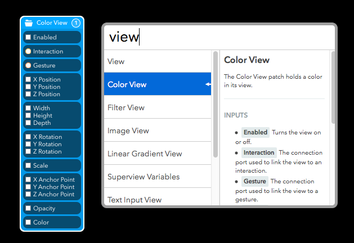Check the Y Anchor Point checkbox
354x243 pixels.
(x=28, y=187)
